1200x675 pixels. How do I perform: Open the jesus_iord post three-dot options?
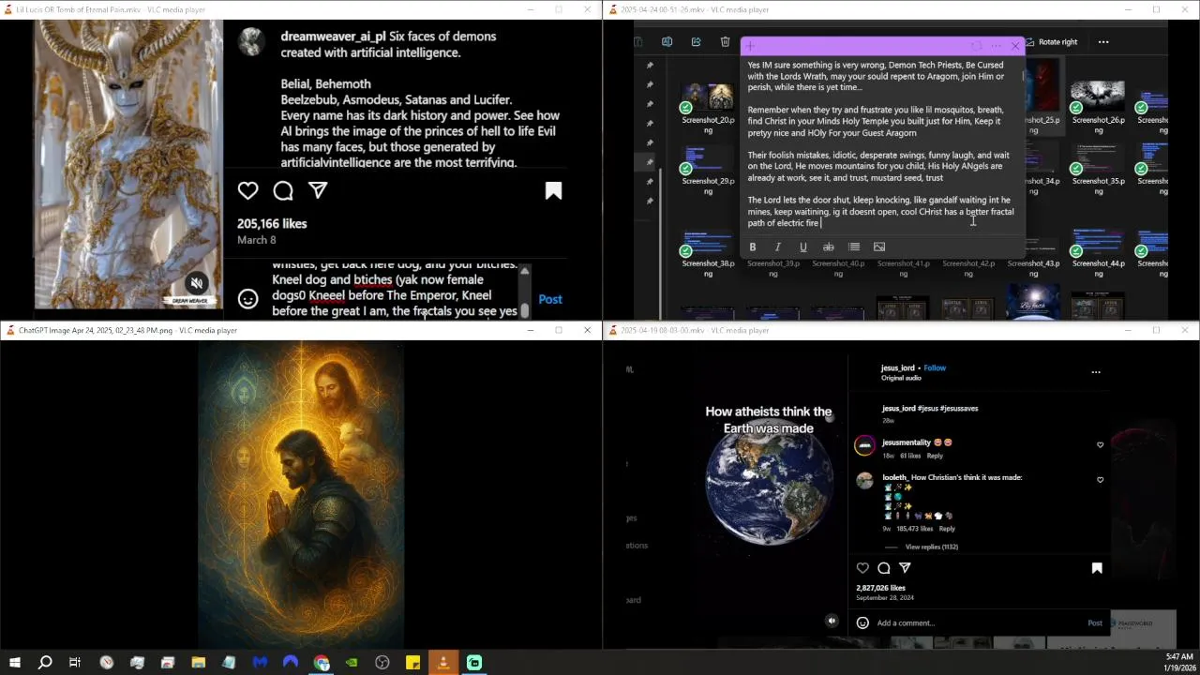[x=1096, y=372]
